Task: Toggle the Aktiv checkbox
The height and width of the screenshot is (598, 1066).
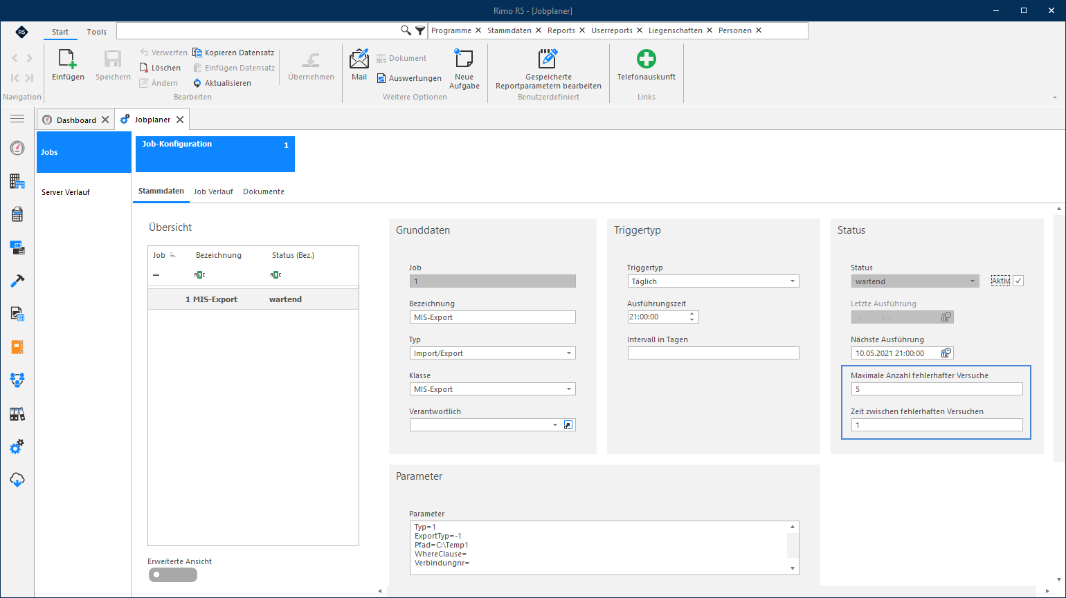Action: (1018, 281)
